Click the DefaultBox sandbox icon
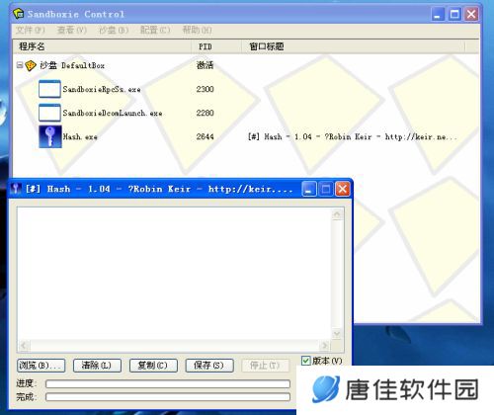This screenshot has width=494, height=415. [31, 65]
